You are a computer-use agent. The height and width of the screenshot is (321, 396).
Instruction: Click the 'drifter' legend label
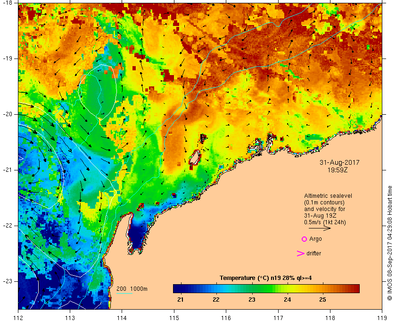pos(313,253)
